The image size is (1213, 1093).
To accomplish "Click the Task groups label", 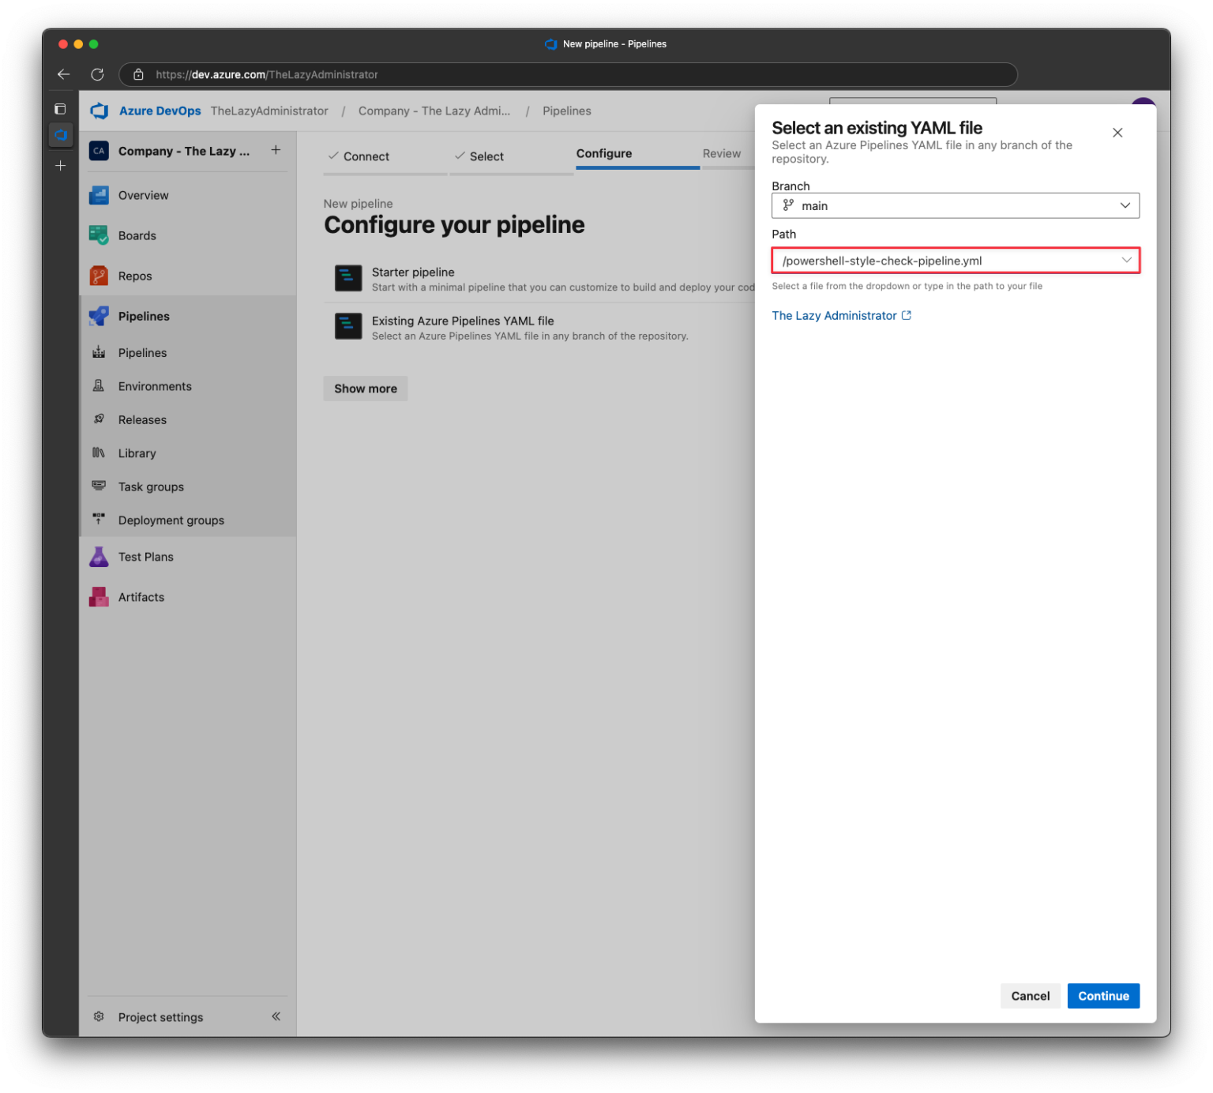I will coord(151,487).
